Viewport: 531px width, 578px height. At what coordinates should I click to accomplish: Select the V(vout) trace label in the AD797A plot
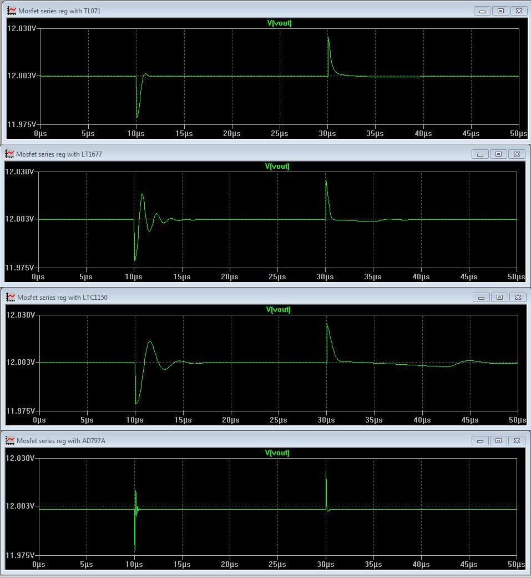coord(277,453)
